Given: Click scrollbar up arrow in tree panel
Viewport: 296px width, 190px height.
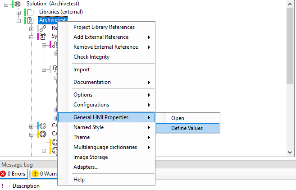Looking at the screenshot, I should [290, 4].
